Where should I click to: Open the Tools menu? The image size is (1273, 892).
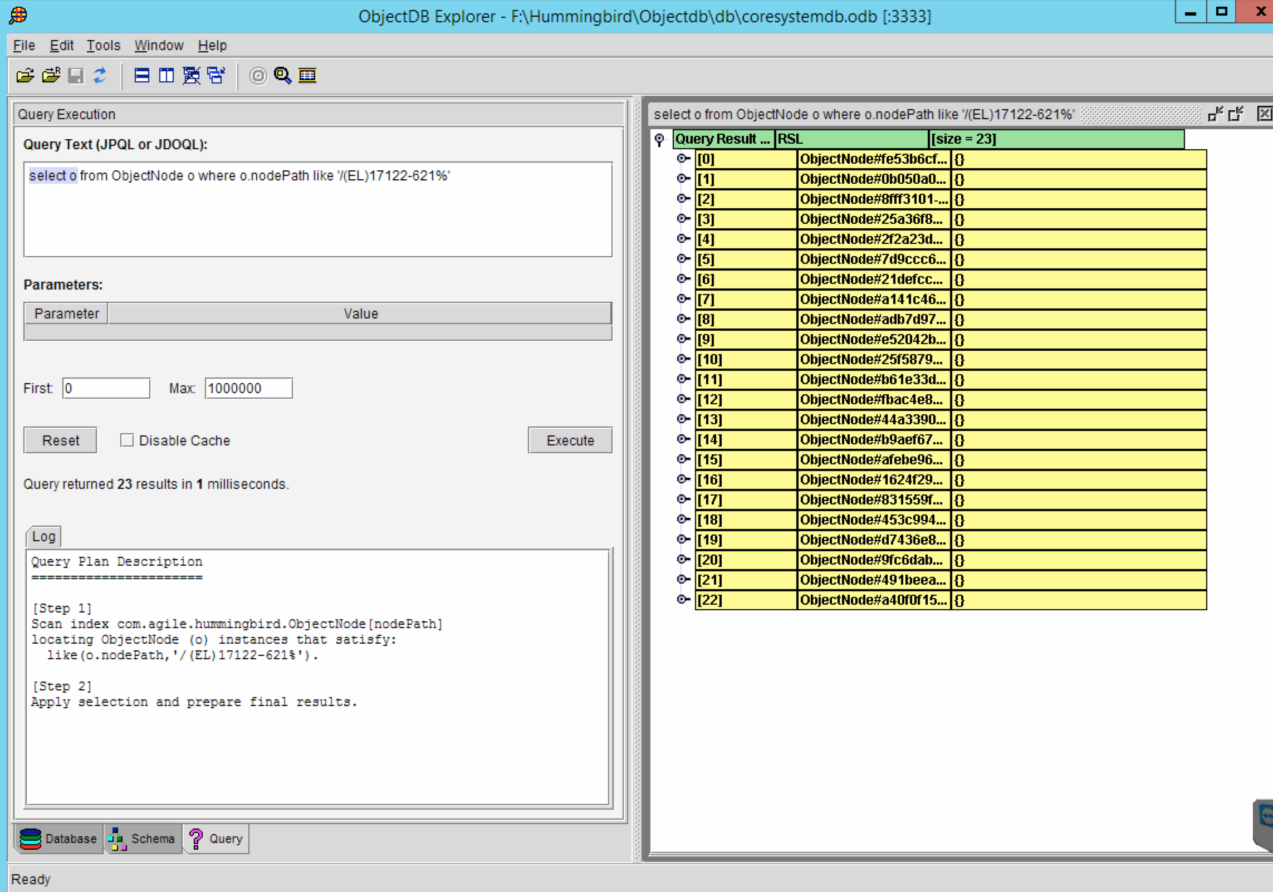coord(103,46)
